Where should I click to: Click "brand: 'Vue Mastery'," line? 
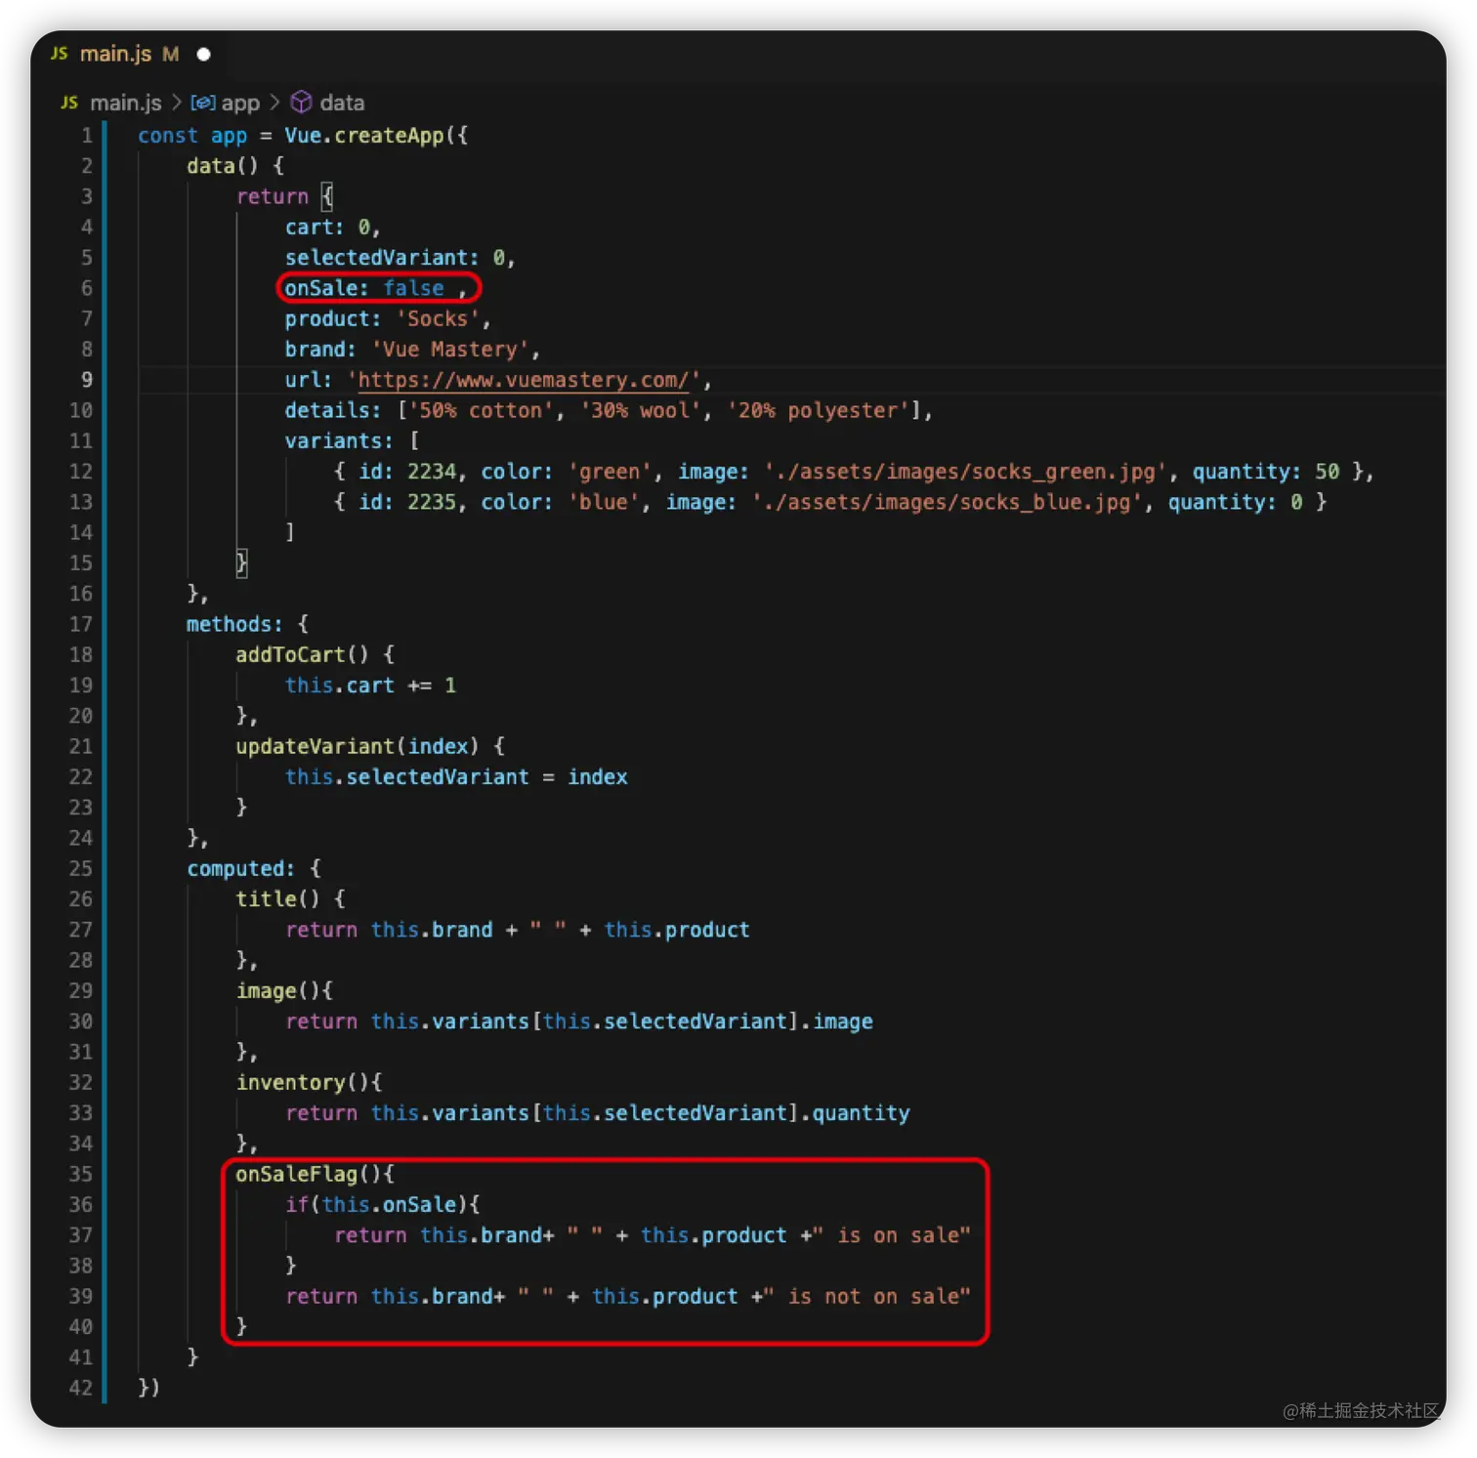pos(412,350)
